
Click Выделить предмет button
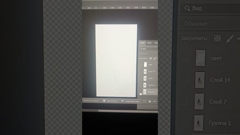point(91,101)
